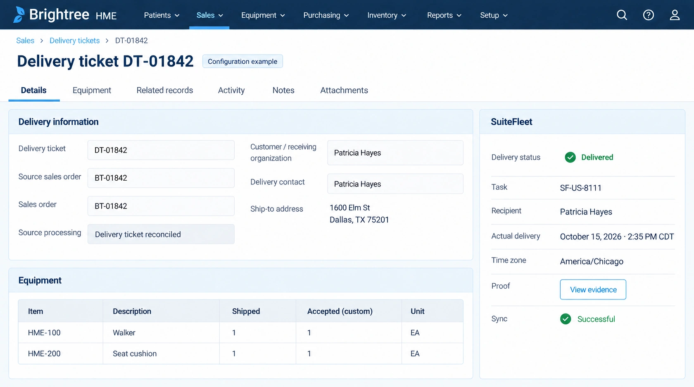Switch to the Related records tab

(x=165, y=90)
